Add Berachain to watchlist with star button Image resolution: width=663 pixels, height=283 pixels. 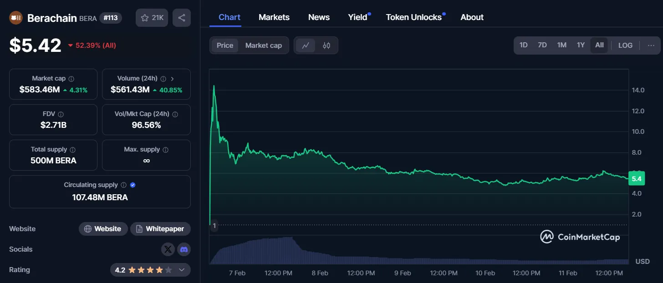152,18
